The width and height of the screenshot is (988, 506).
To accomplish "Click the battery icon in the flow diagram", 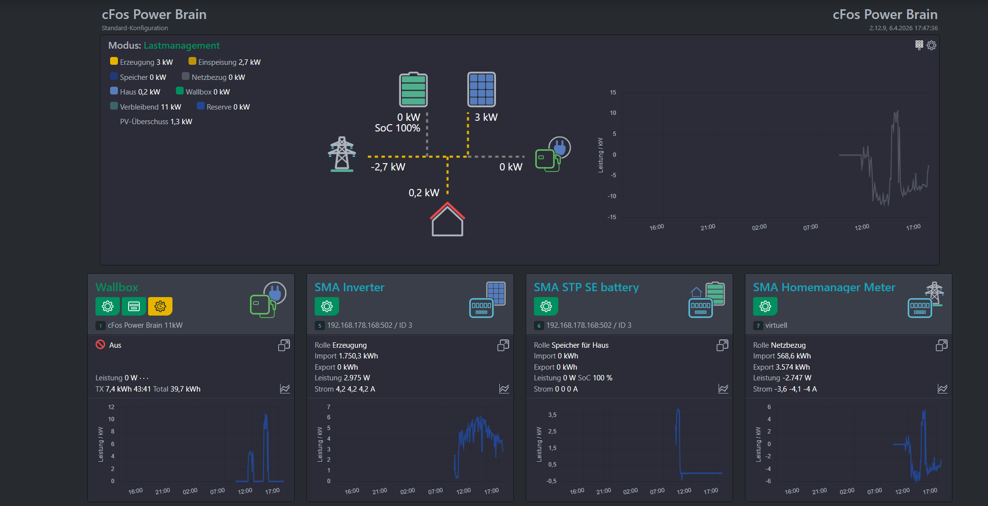I will [413, 90].
